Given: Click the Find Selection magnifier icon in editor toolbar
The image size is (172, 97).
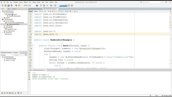Looking at the screenshot, I should click(49, 11).
